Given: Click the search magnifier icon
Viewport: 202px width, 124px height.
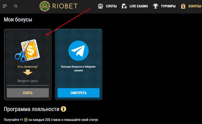Looking at the screenshot, I should pos(16,6).
